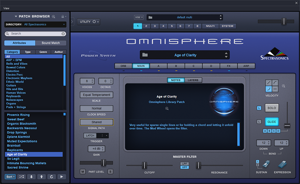This screenshot has height=184, width=300.
Task: Open the System page
Action: click(x=227, y=26)
